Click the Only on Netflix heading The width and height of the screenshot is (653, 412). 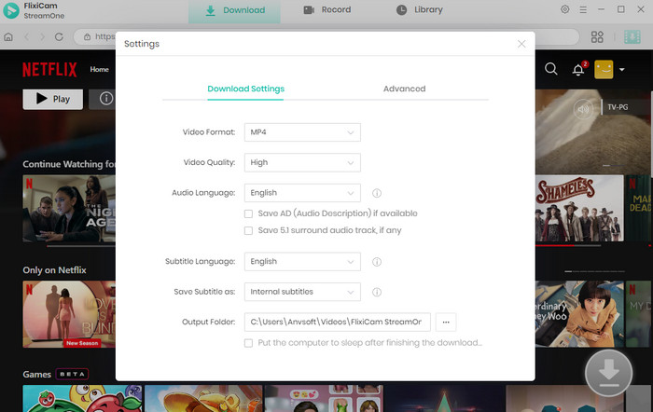click(54, 270)
